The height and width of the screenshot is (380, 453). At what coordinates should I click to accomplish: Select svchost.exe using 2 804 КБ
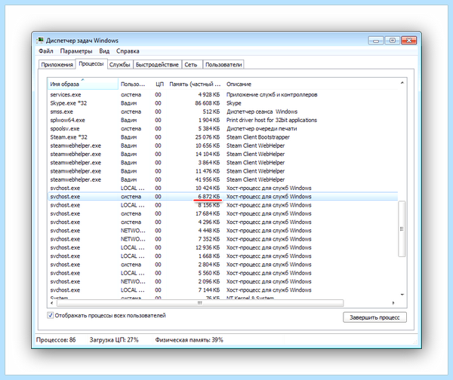tap(223, 265)
